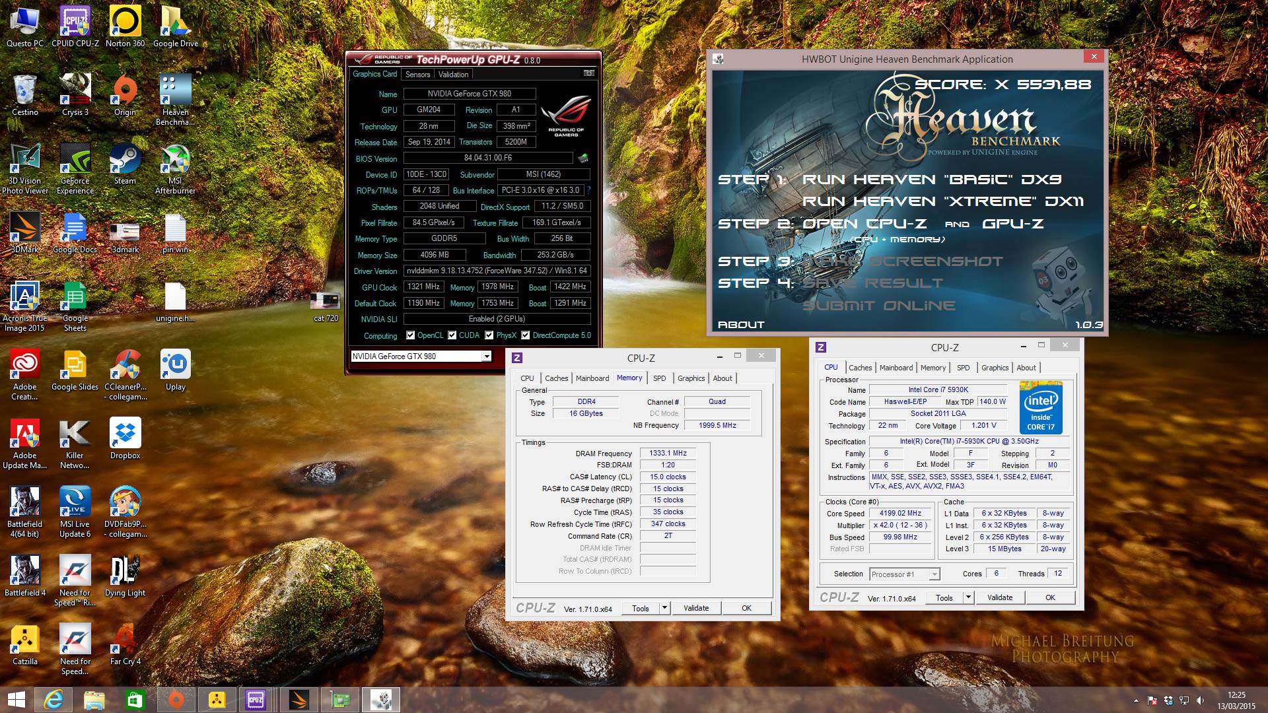
Task: Switch to the Sensors tab in GPU-Z
Action: point(417,75)
